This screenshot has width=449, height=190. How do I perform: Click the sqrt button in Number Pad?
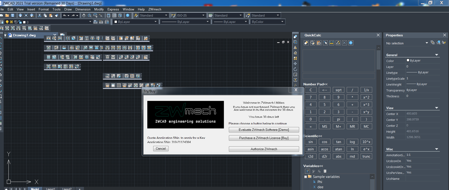(x=338, y=90)
